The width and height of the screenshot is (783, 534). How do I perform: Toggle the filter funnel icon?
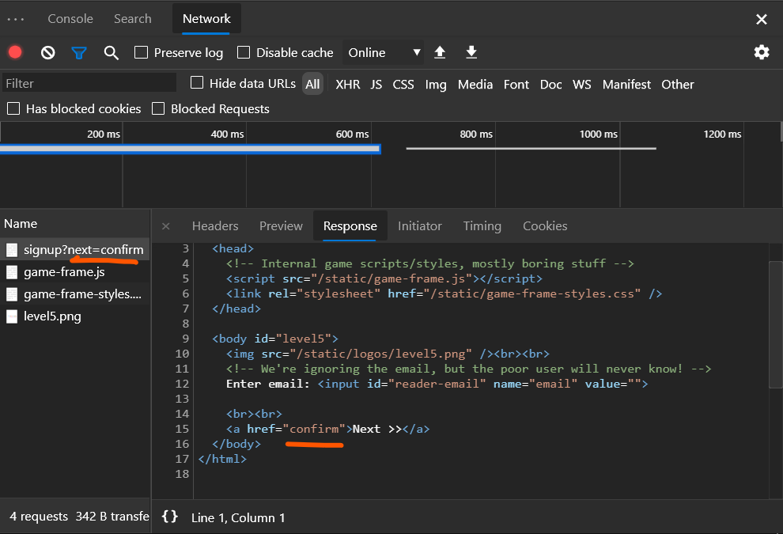tap(79, 52)
